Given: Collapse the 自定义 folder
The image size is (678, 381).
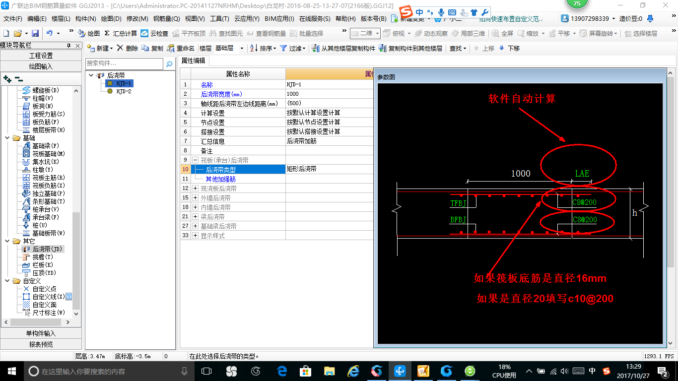Looking at the screenshot, I should [7, 281].
